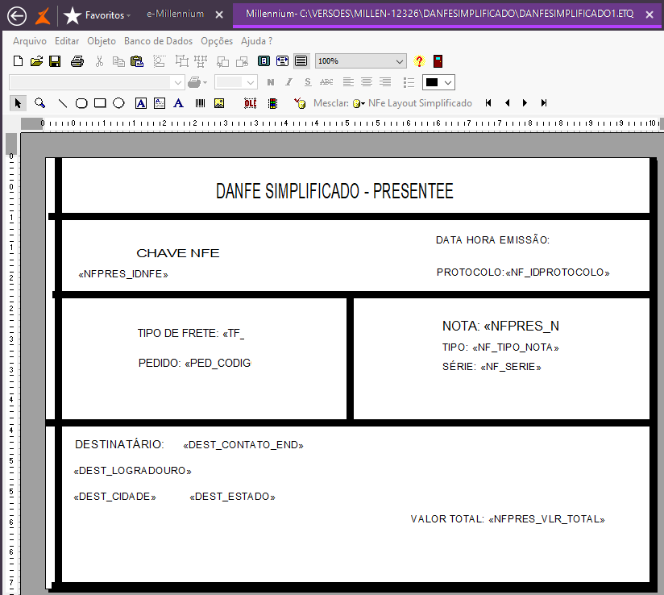Open the Banco de Dados menu

(158, 41)
